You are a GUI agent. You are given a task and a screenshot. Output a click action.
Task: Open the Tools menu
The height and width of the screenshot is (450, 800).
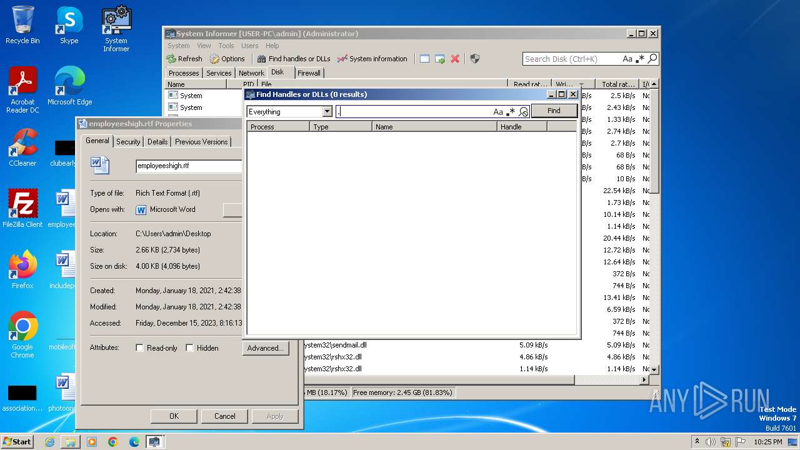226,46
